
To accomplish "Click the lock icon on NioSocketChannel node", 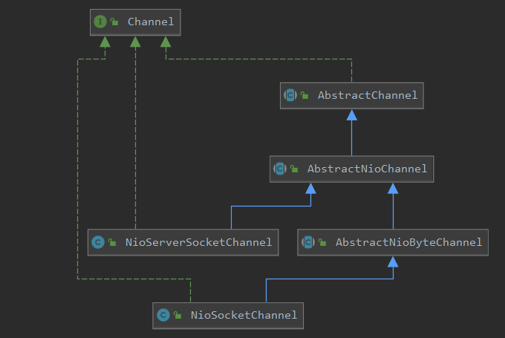I will [177, 316].
